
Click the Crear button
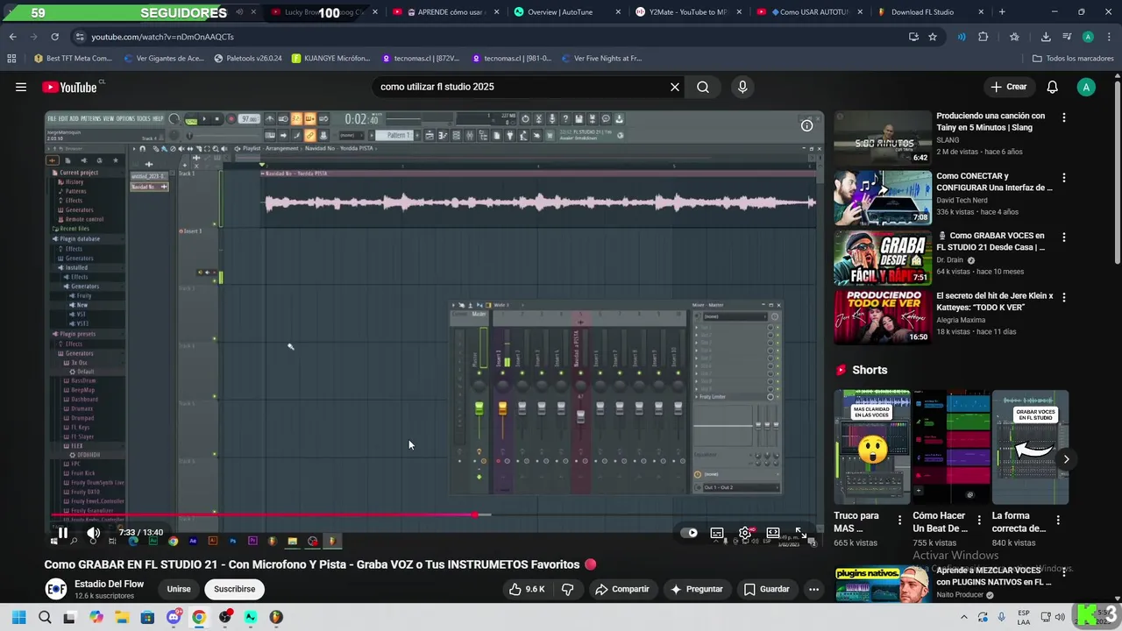(x=1009, y=87)
